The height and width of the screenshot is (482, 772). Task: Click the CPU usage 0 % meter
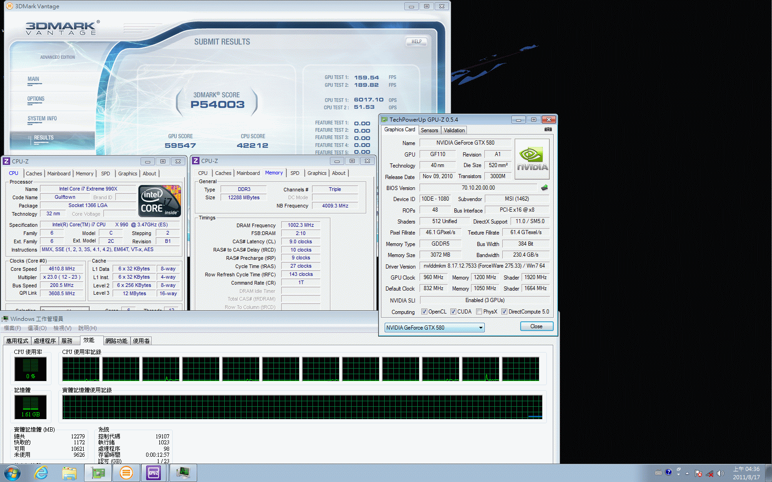[x=30, y=369]
